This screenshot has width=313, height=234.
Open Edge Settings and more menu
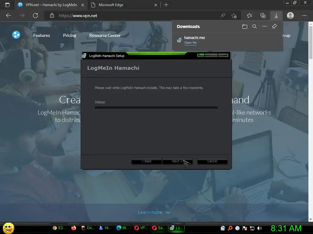pos(304,16)
